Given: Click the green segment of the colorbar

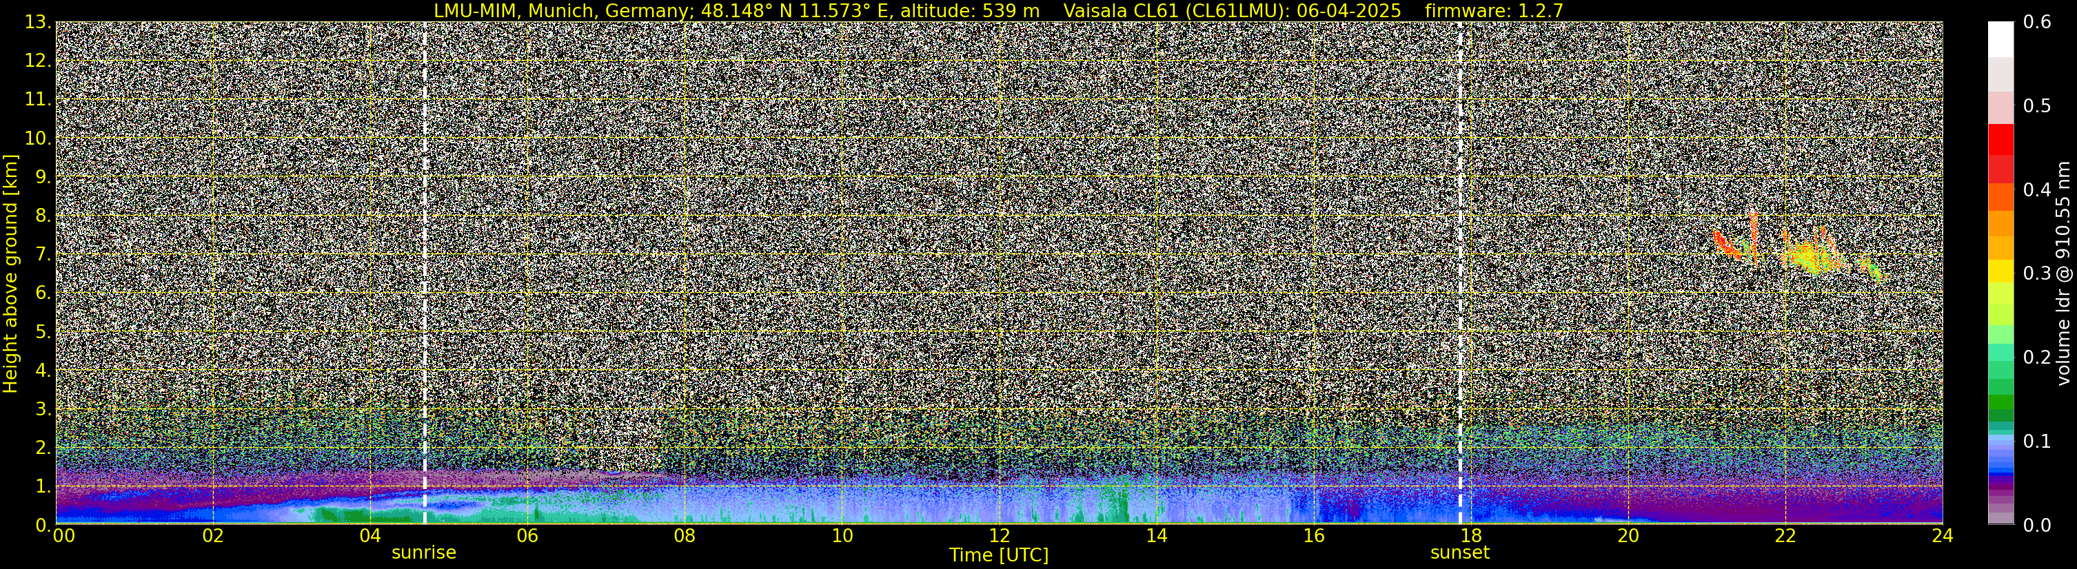Looking at the screenshot, I should click(x=2000, y=403).
